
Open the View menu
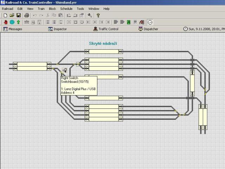[30, 9]
